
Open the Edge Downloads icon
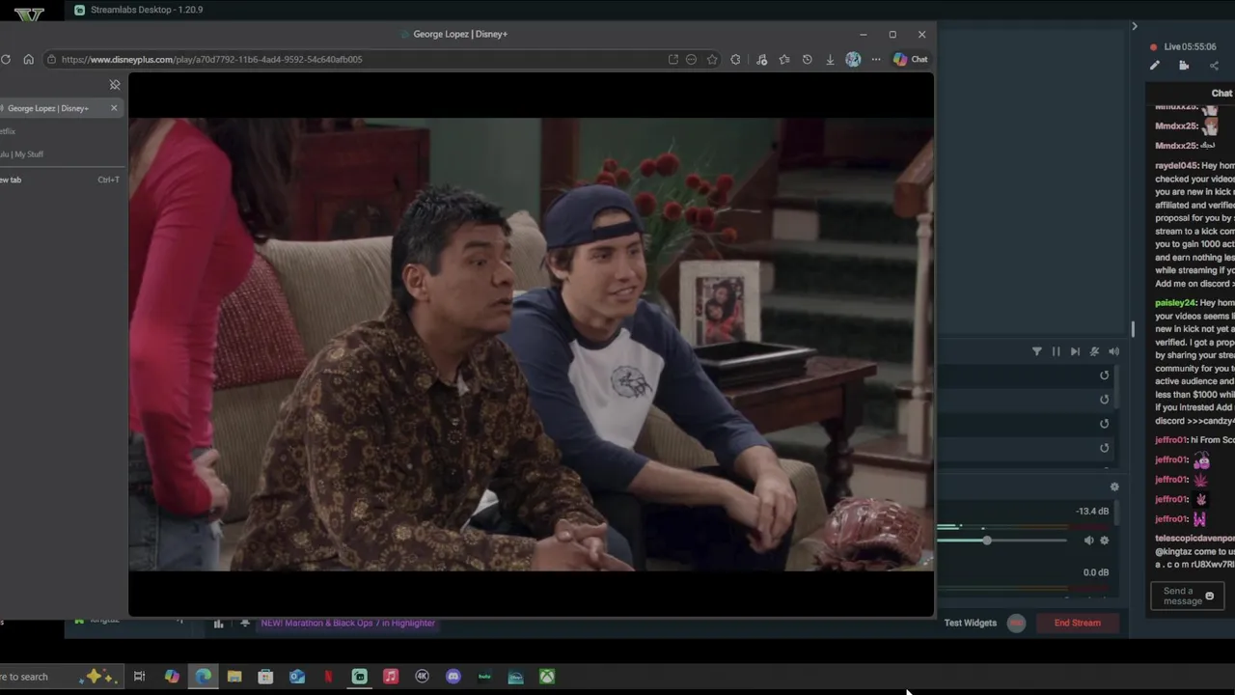click(830, 59)
